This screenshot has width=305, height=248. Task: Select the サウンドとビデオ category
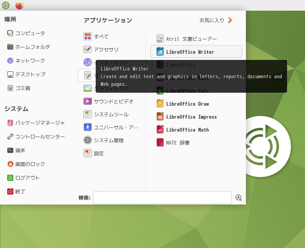click(108, 101)
